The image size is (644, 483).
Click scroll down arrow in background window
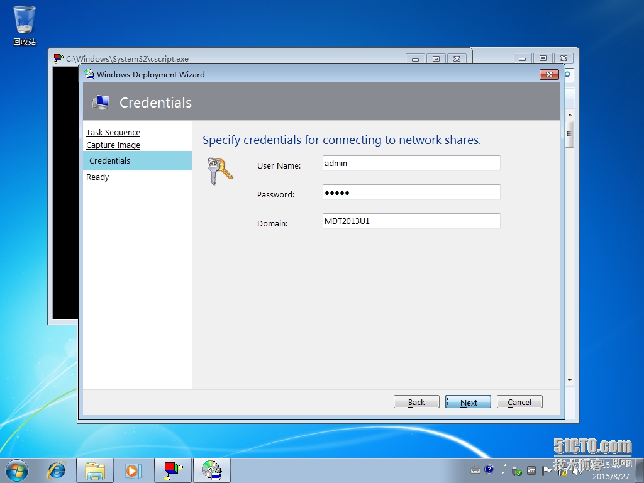pyautogui.click(x=570, y=380)
